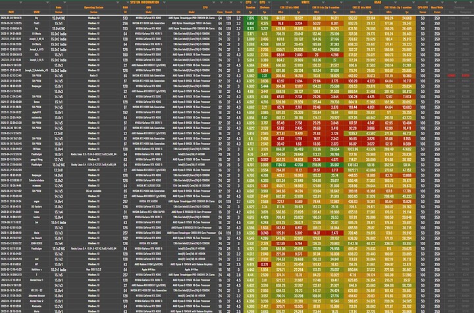Select user cell pengxi Wang
The height and width of the screenshot is (313, 474).
click(37, 159)
